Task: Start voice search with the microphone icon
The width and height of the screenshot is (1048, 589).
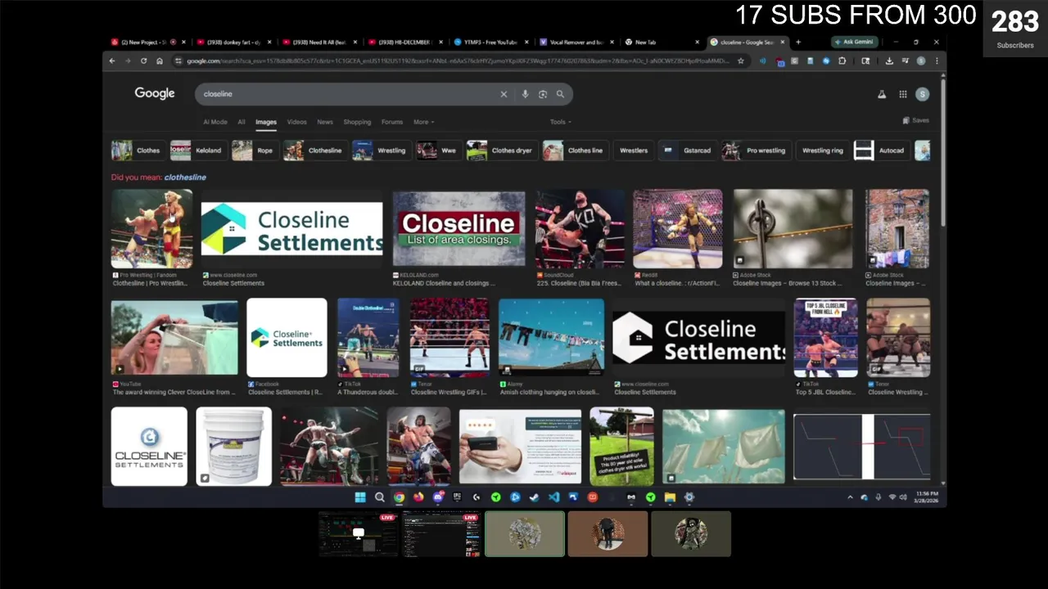Action: (525, 94)
